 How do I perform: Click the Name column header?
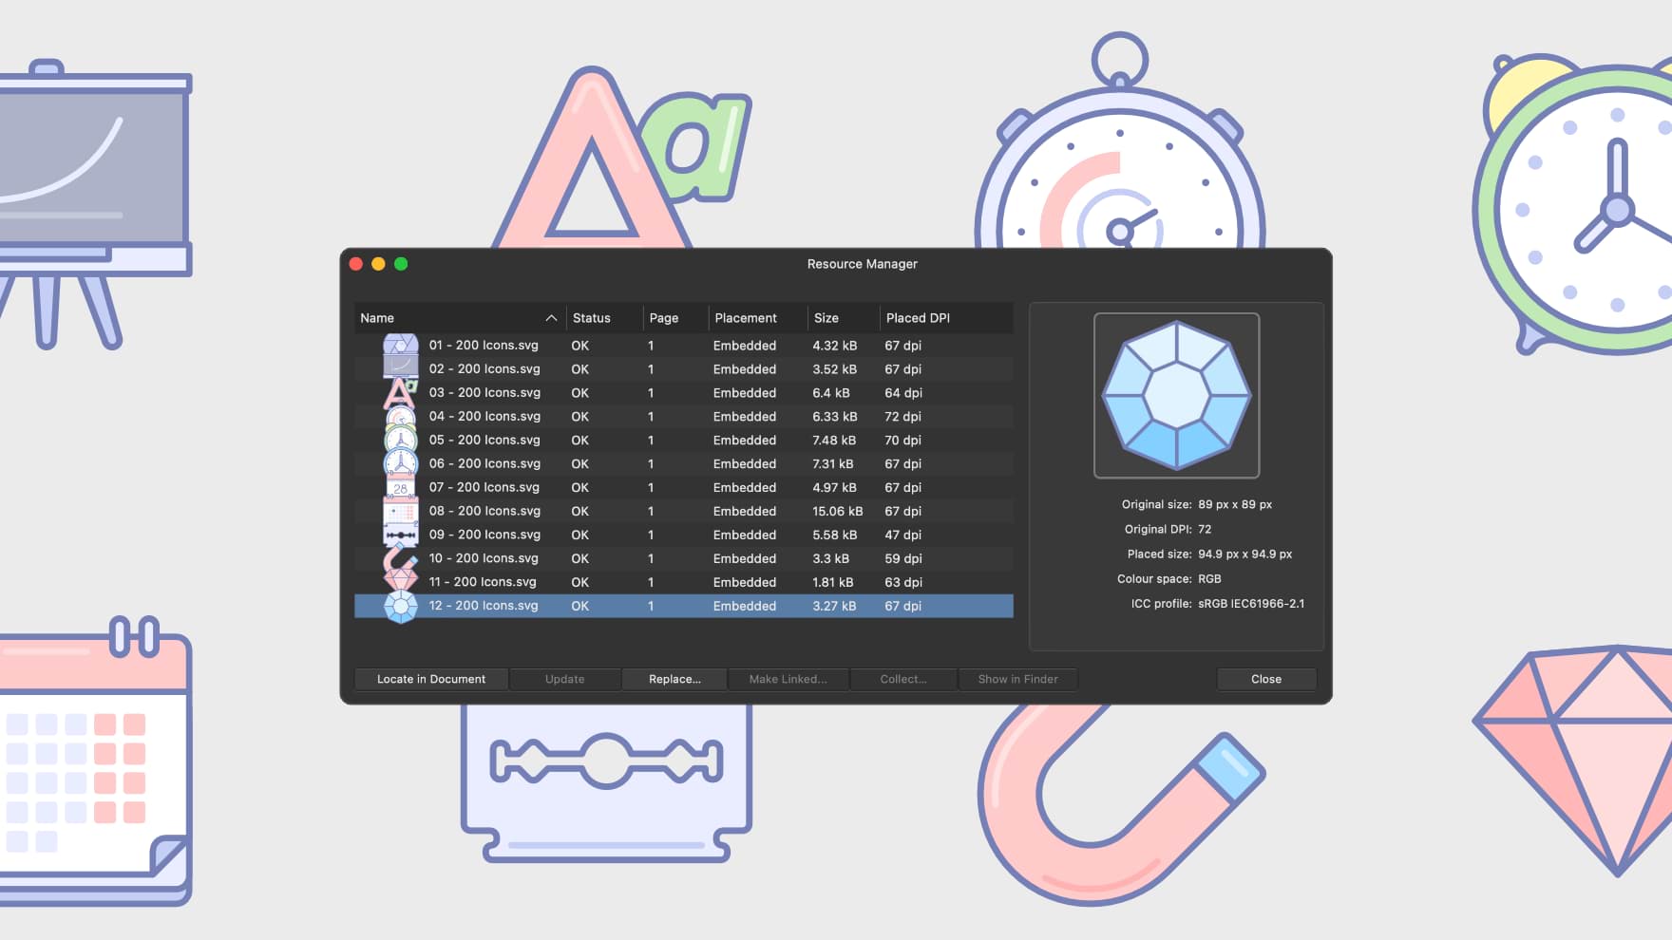click(460, 318)
